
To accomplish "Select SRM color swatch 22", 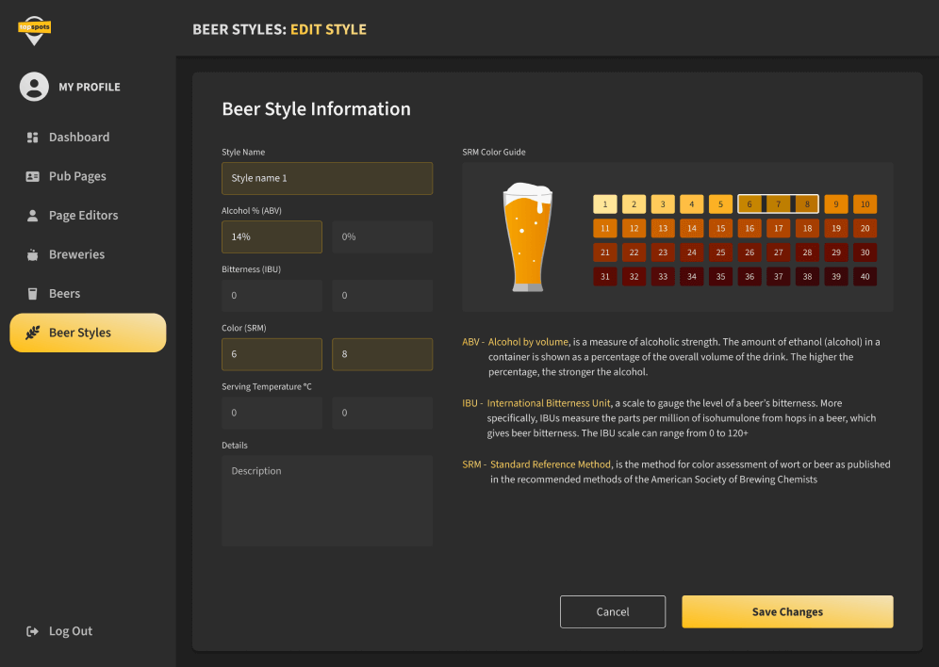I will tap(634, 252).
